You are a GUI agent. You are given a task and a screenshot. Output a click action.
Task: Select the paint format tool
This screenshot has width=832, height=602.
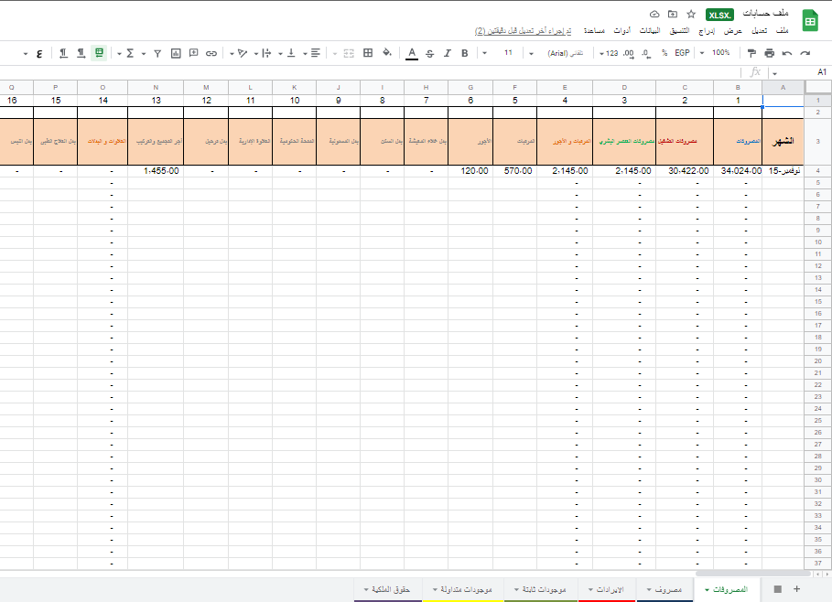point(751,53)
